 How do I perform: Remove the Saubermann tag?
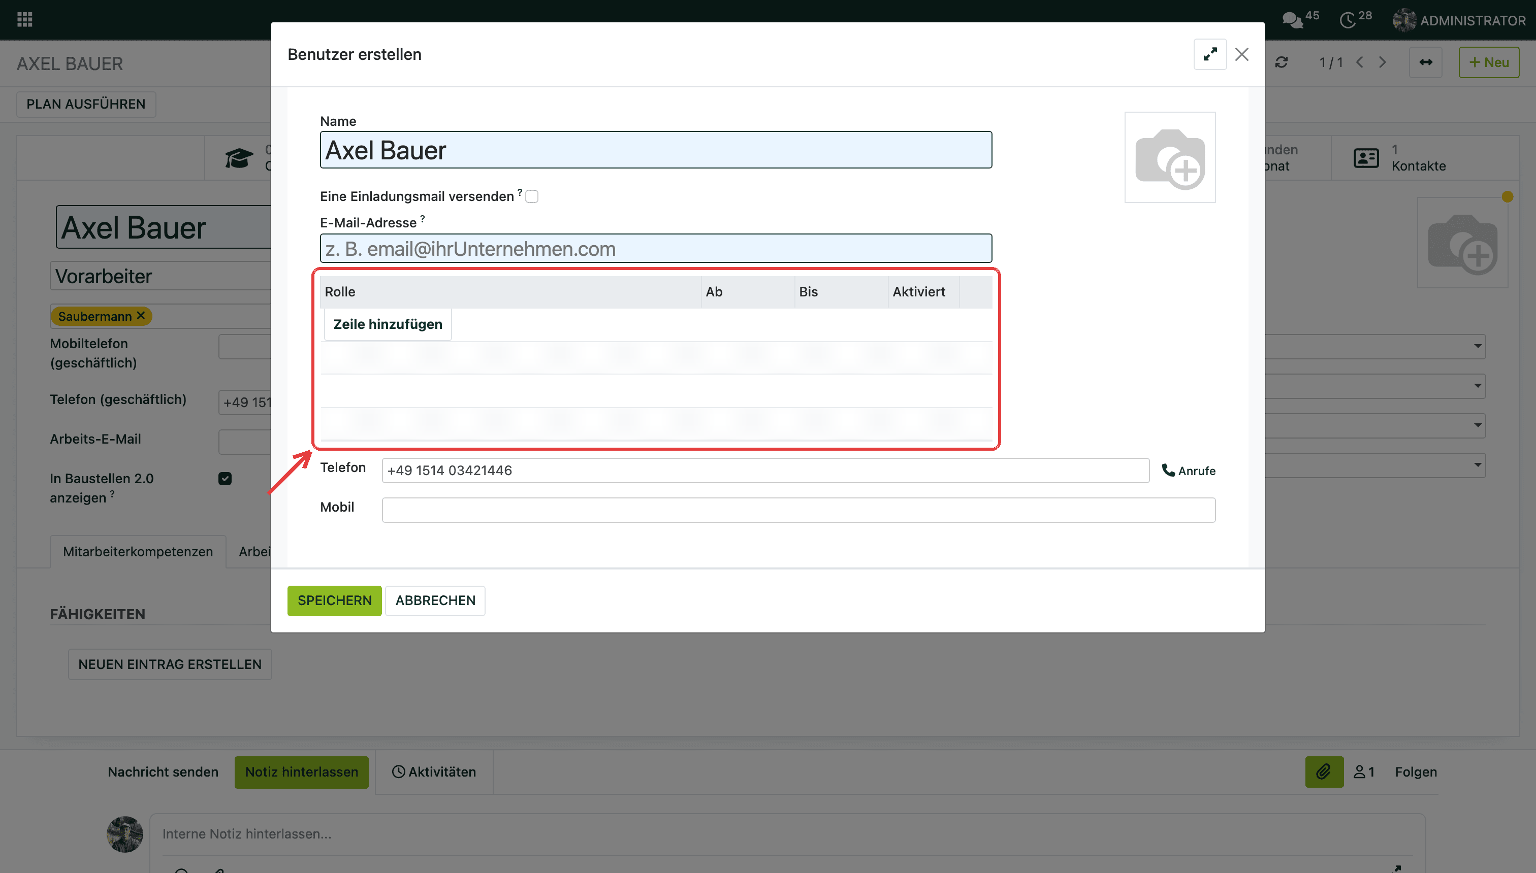coord(141,315)
